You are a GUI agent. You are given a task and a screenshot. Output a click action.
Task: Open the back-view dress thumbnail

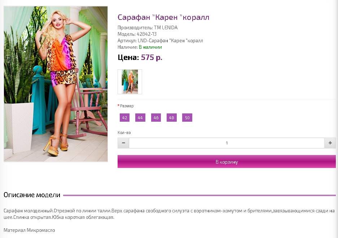[130, 82]
